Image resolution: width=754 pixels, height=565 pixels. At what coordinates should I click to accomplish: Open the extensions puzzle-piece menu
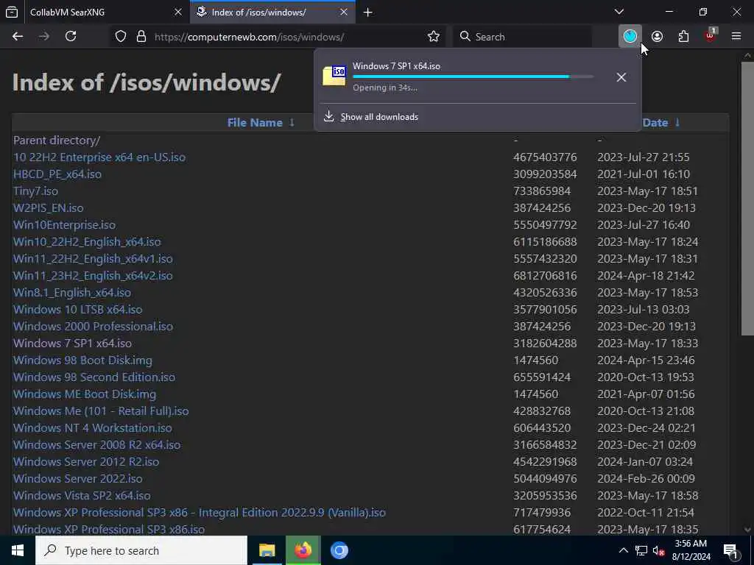coord(683,37)
